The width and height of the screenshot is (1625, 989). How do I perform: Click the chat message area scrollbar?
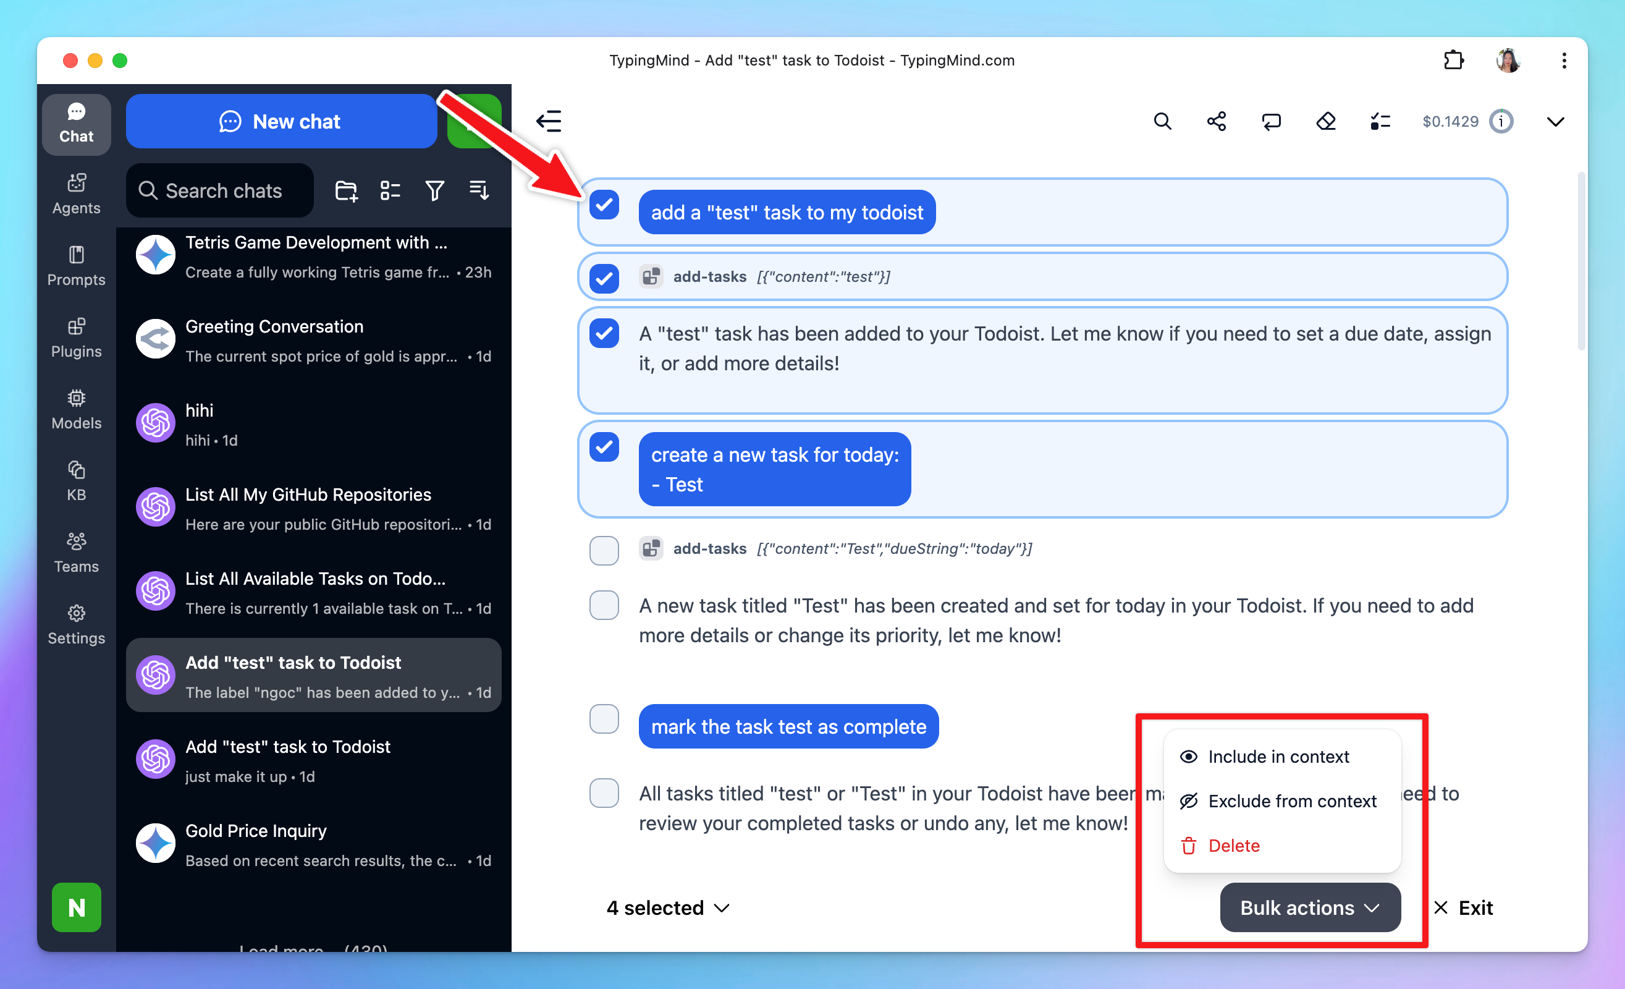pyautogui.click(x=1581, y=261)
